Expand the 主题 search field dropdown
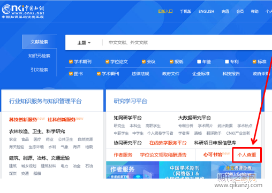Image resolution: width=272 pixels, height=193 pixels. click(x=84, y=43)
